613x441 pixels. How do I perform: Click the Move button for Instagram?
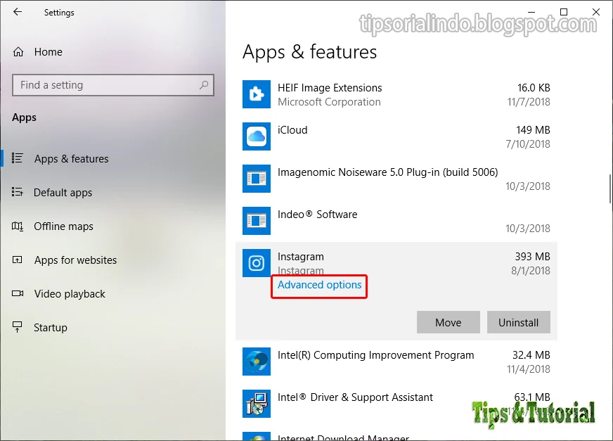pos(448,322)
